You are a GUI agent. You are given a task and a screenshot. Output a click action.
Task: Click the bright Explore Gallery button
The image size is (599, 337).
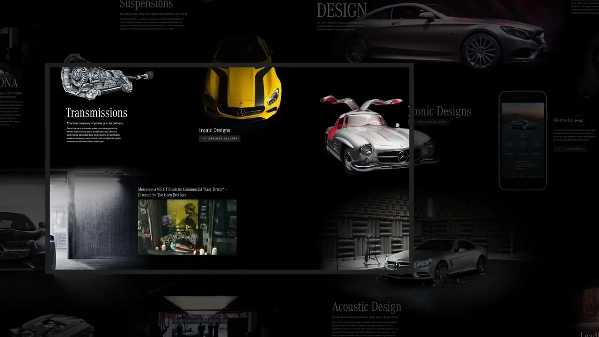[219, 139]
